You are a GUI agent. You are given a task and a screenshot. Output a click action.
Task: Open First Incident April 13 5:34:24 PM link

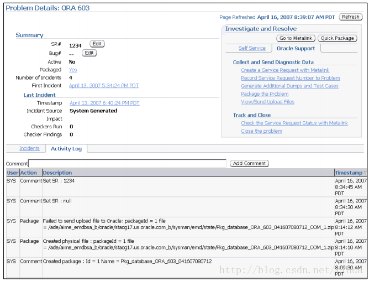click(x=104, y=86)
